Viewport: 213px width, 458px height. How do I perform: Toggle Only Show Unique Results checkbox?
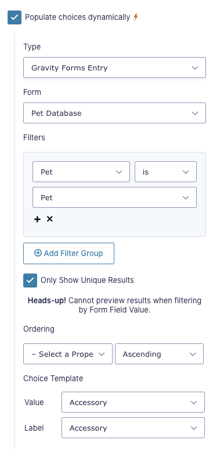(x=30, y=281)
